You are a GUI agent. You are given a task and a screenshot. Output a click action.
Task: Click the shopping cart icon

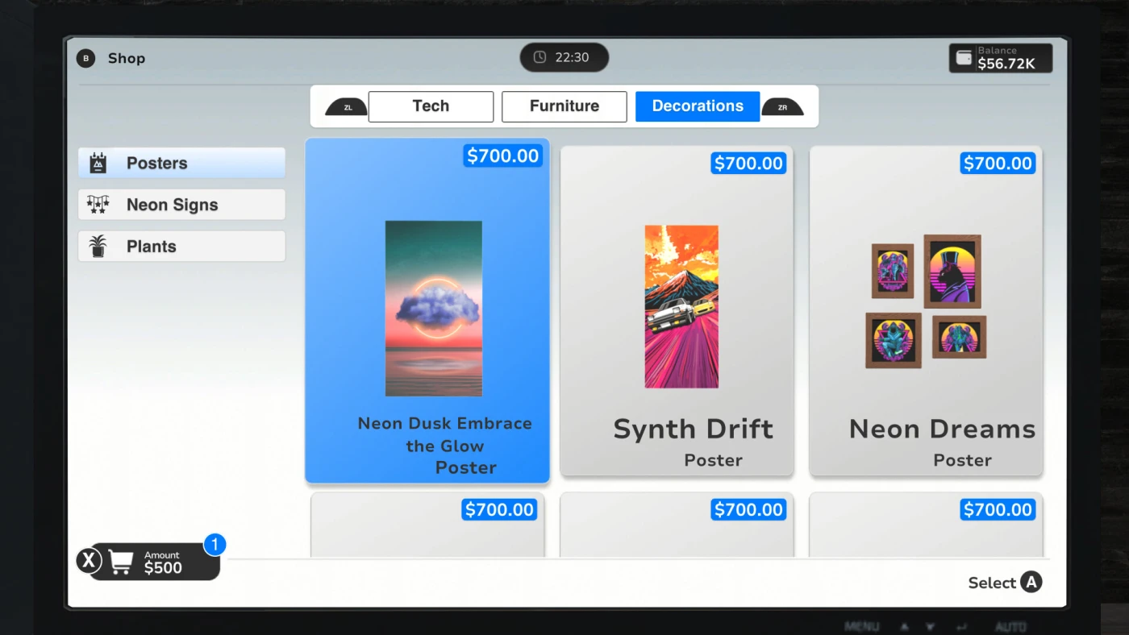[x=120, y=562]
